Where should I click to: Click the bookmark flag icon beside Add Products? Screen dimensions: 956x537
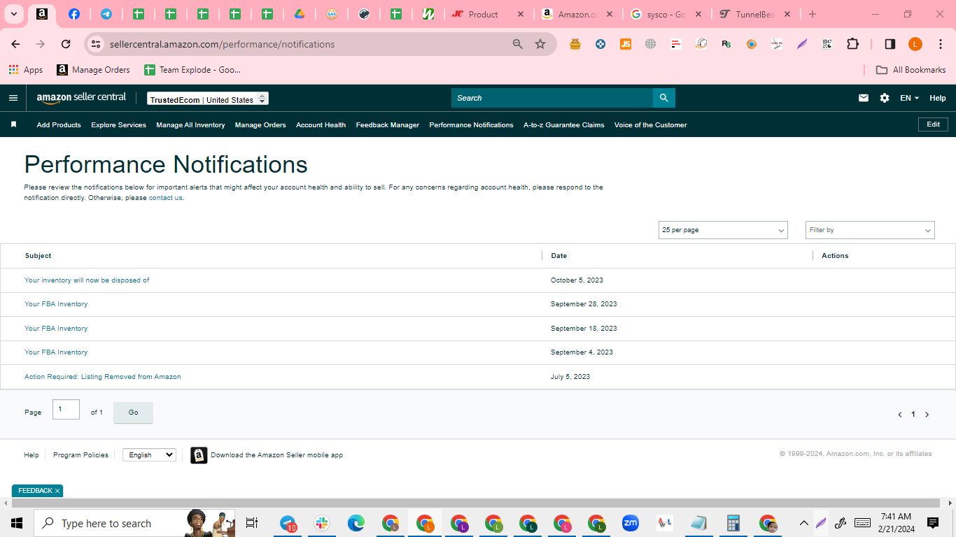(13, 124)
